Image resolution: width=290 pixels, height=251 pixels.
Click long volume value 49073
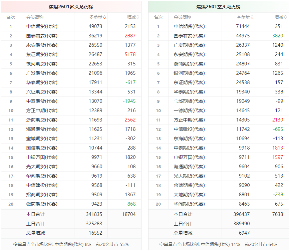(95, 26)
